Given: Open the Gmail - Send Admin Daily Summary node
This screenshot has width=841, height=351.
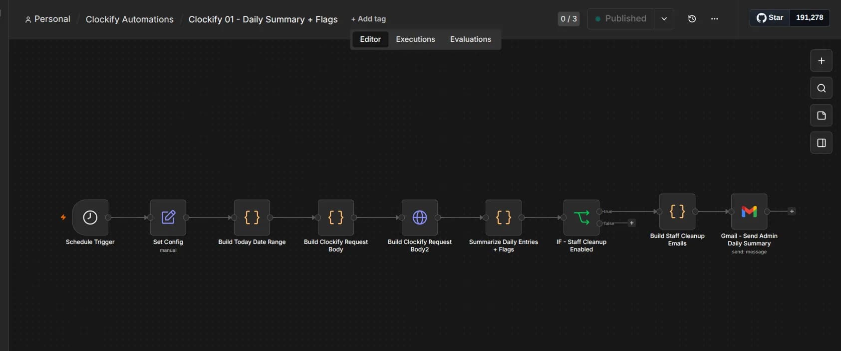Looking at the screenshot, I should [749, 211].
